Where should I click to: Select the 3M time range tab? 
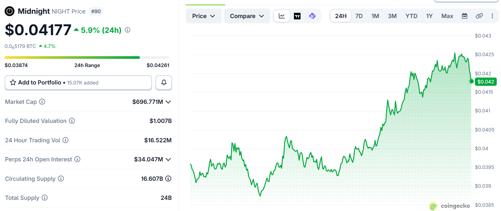click(392, 16)
